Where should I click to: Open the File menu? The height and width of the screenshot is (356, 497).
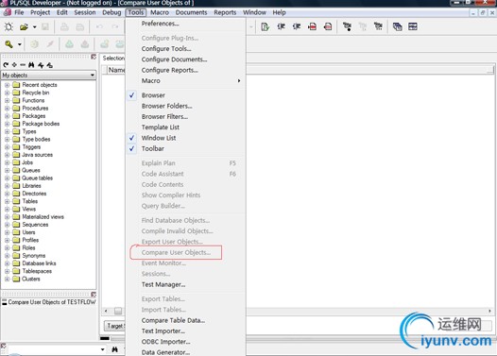pyautogui.click(x=19, y=12)
